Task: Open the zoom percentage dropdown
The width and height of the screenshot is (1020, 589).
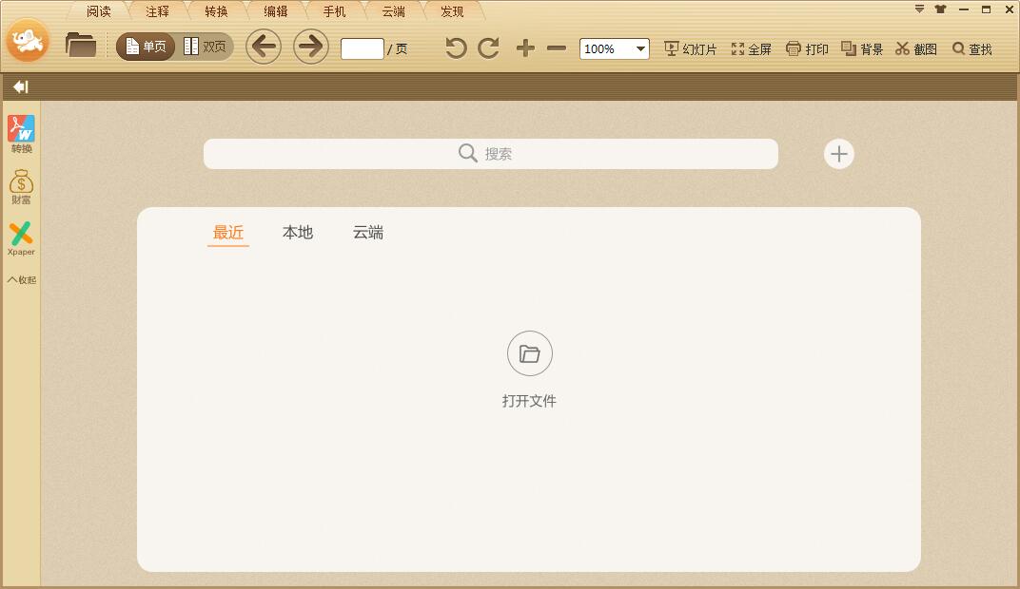Action: 638,48
